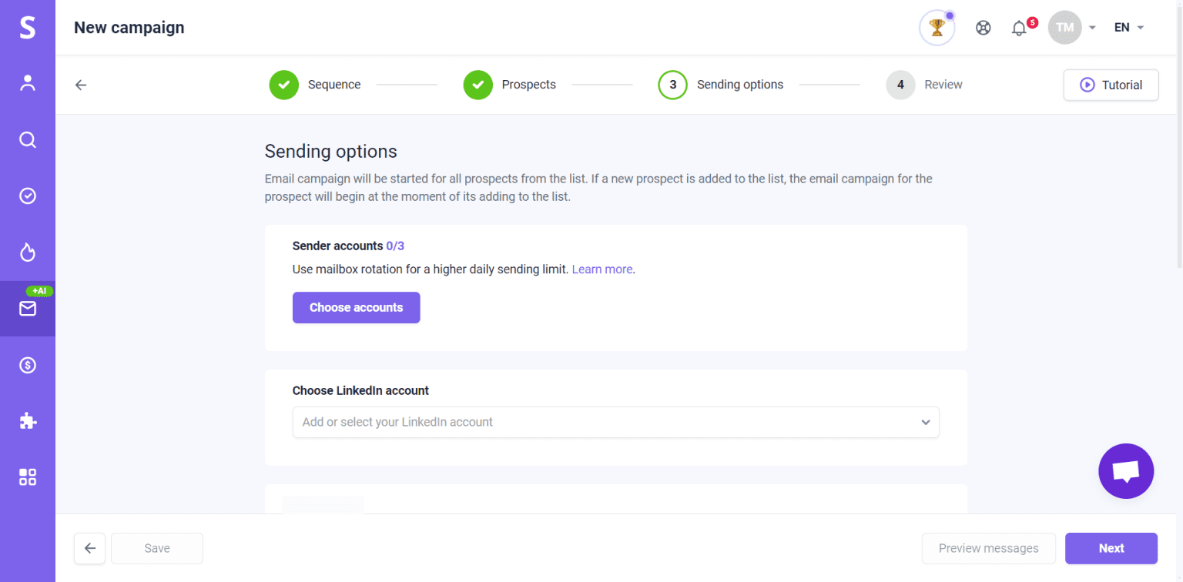The height and width of the screenshot is (582, 1183).
Task: Click the help center icon in header
Action: coord(984,27)
